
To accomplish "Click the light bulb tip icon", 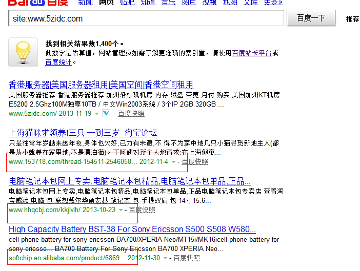I will [23, 52].
